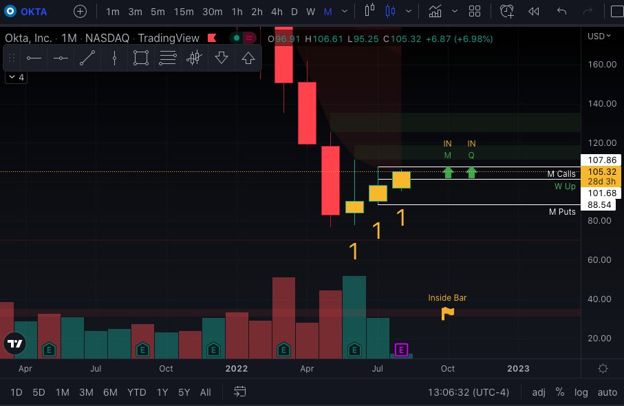Toggle auto scale mode
624x406 pixels.
coord(607,392)
